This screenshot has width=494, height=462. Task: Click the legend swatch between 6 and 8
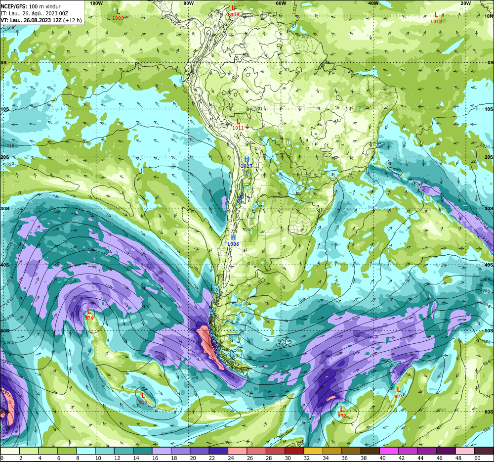pos(67,451)
